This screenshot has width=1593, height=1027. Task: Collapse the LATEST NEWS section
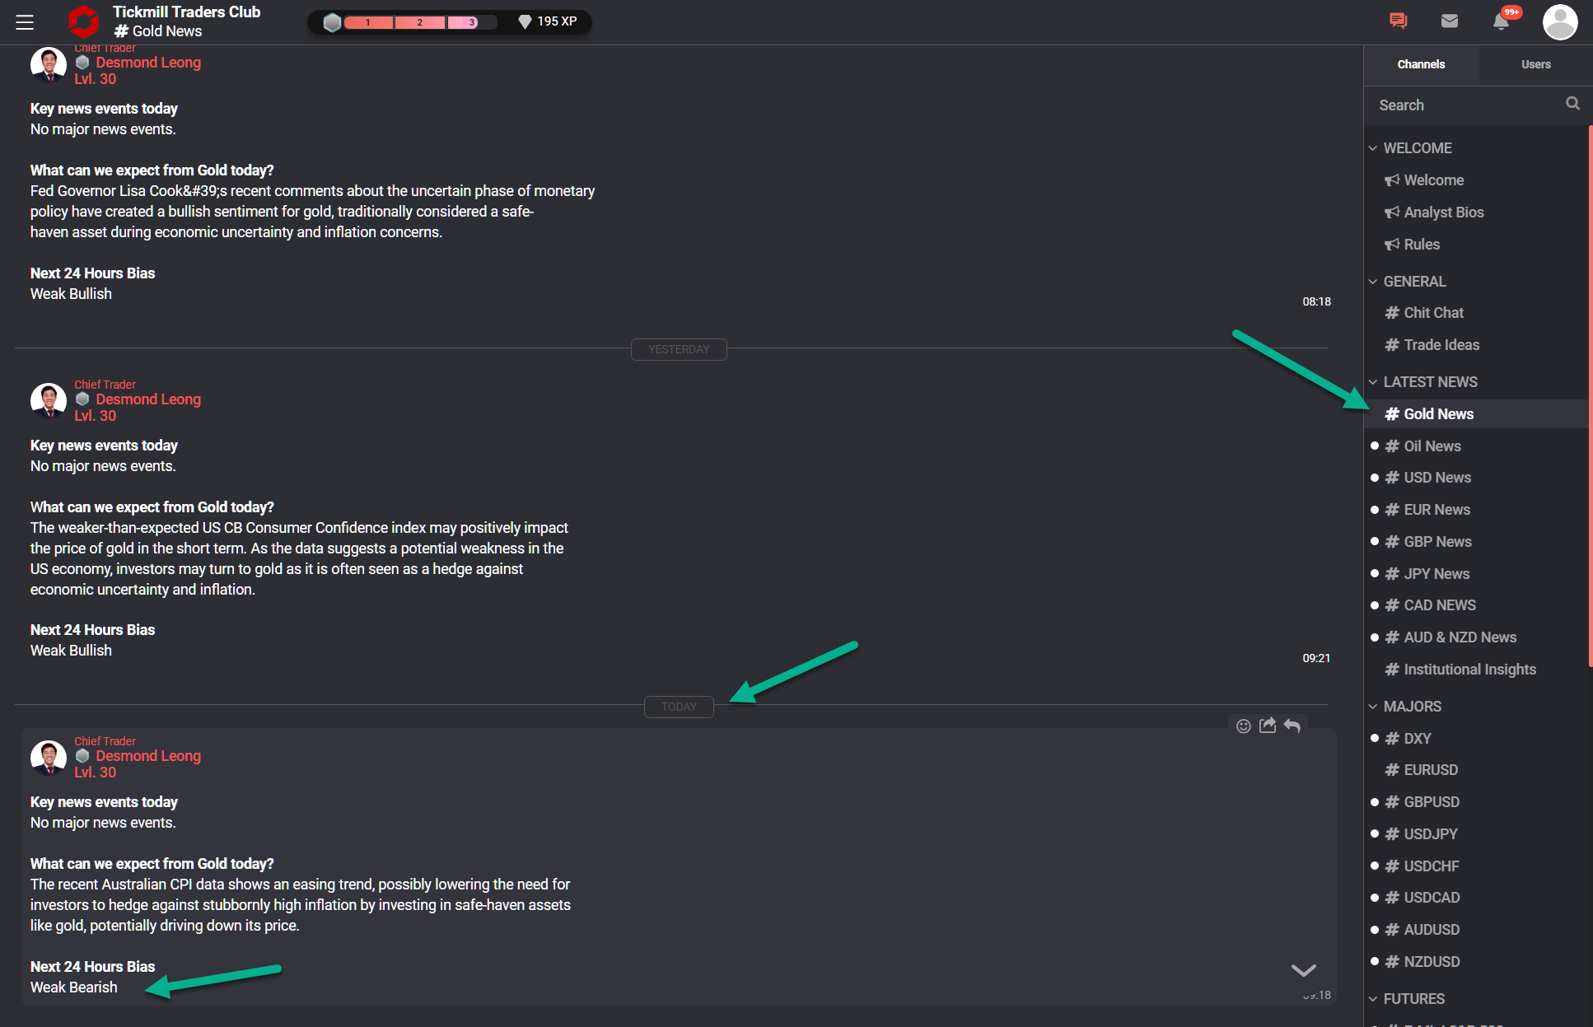point(1423,382)
